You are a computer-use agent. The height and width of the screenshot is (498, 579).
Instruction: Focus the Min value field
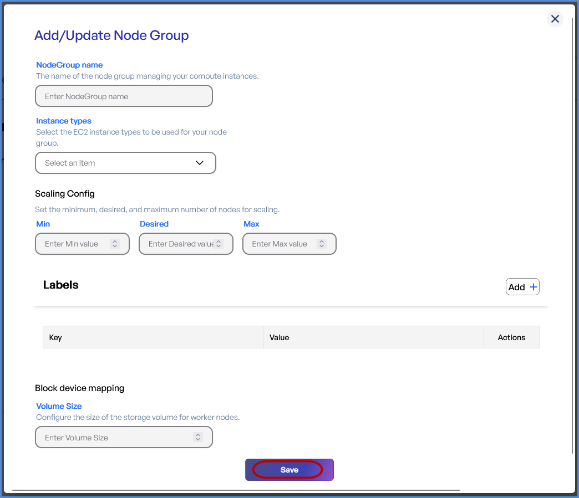(x=73, y=244)
